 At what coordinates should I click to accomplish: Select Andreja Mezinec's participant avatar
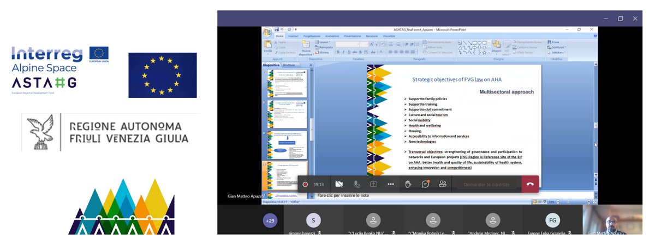point(492,220)
